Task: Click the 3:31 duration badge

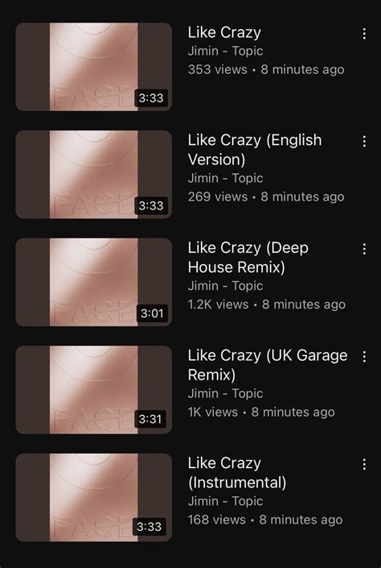Action: (x=150, y=419)
